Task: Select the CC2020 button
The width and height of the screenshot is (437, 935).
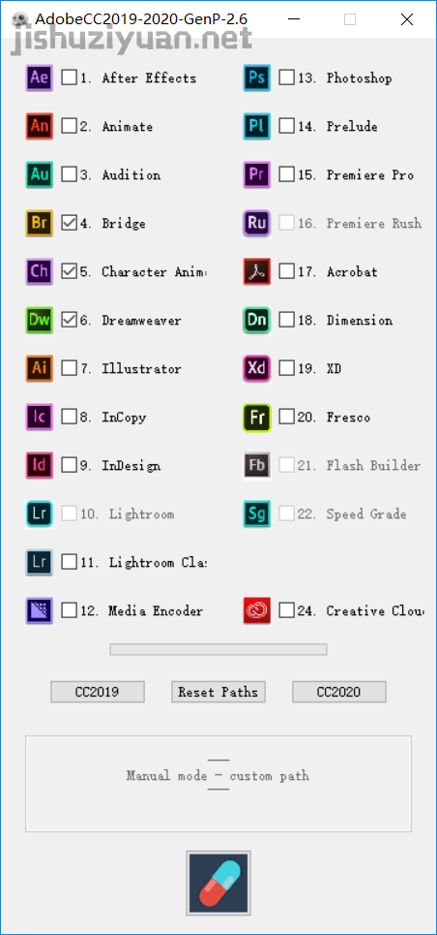Action: point(338,692)
